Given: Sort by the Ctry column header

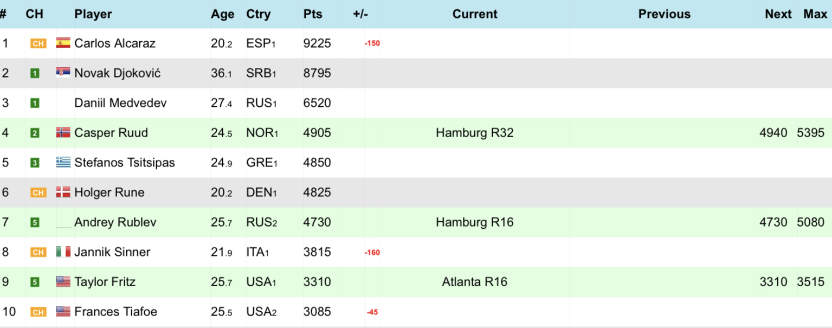Looking at the screenshot, I should click(x=258, y=14).
